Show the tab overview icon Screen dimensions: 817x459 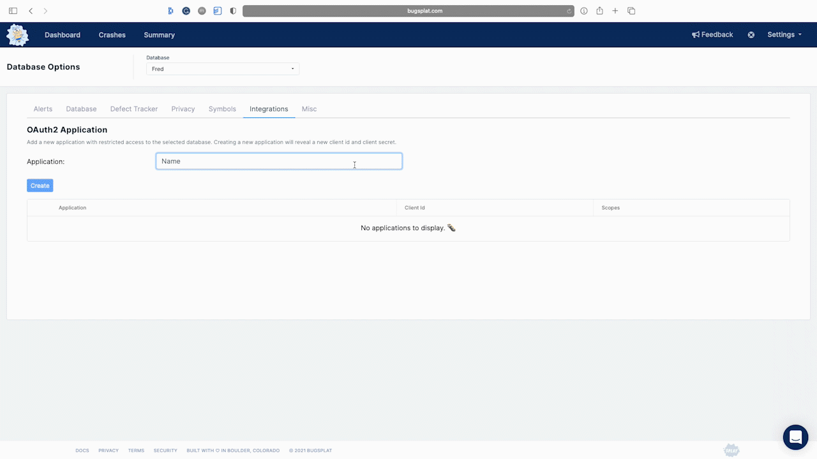coord(631,11)
